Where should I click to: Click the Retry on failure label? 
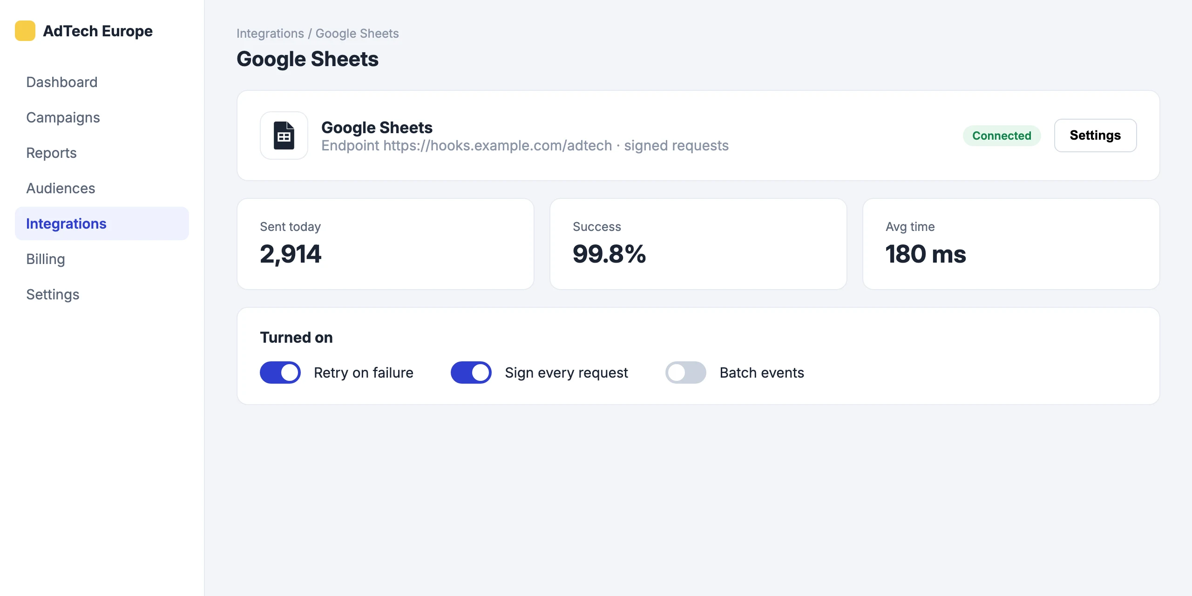click(x=363, y=372)
